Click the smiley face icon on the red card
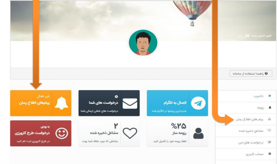 [x=61, y=133]
